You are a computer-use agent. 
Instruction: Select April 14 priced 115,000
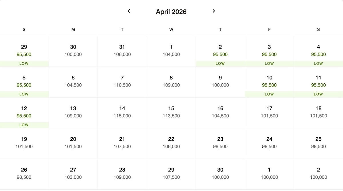(122, 113)
